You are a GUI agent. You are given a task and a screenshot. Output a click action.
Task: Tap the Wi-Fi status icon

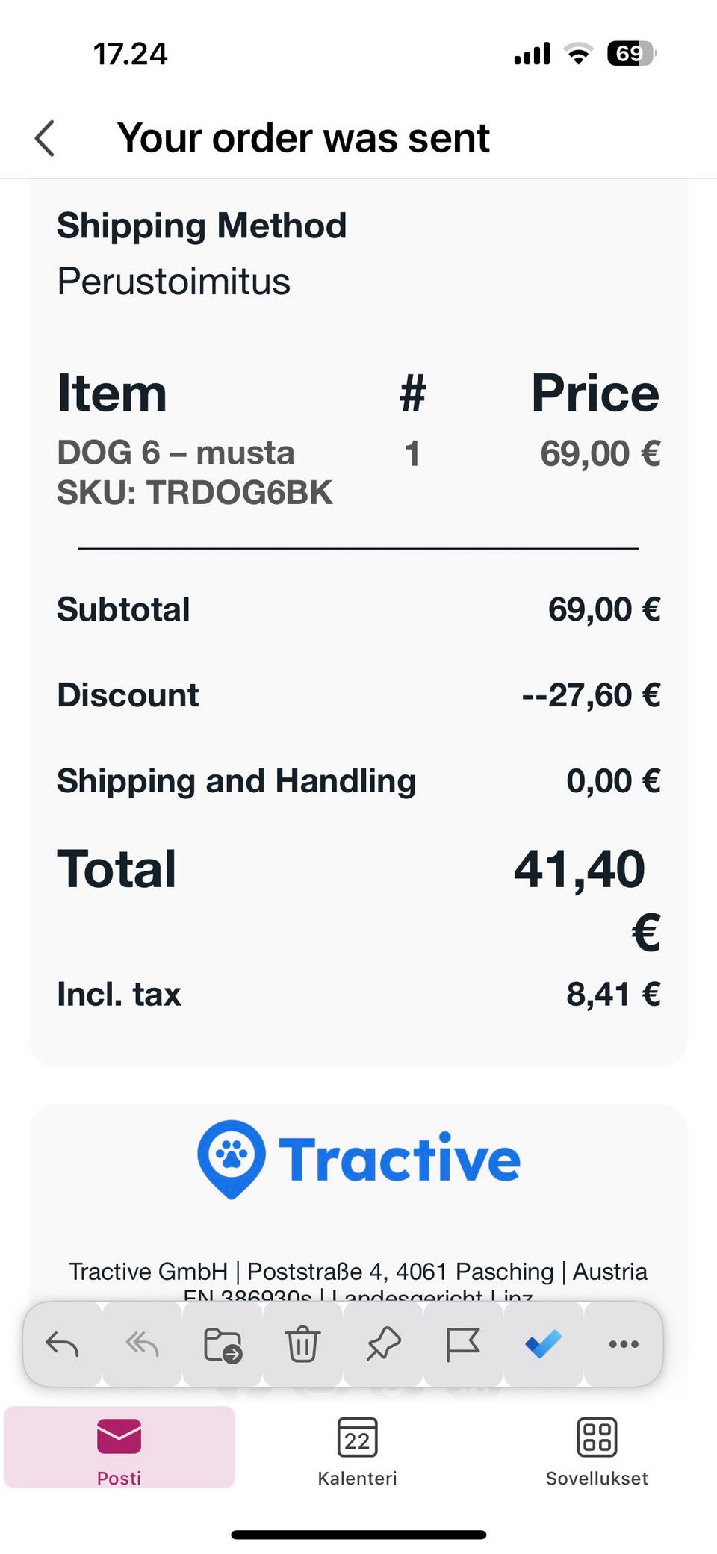click(578, 54)
